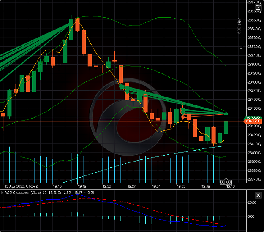
Task: Click the 23410.0 price axis value
Action: coord(255,144)
